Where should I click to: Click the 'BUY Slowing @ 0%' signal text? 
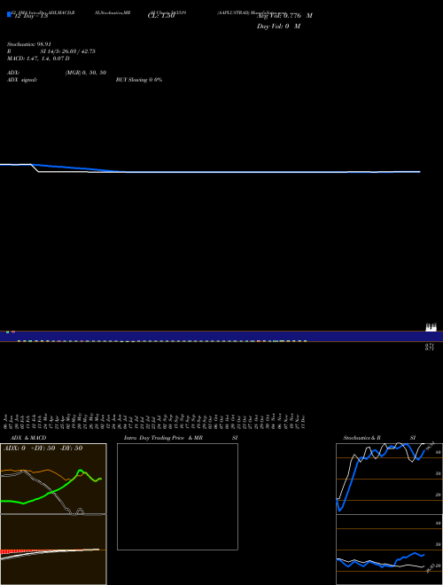click(x=139, y=80)
